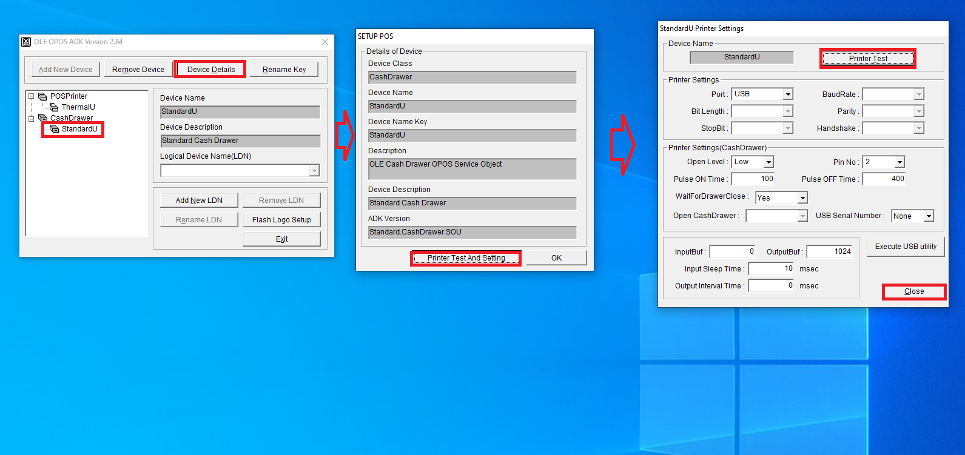The width and height of the screenshot is (965, 455).
Task: Click the Pulse OFF Time field
Action: coord(884,179)
